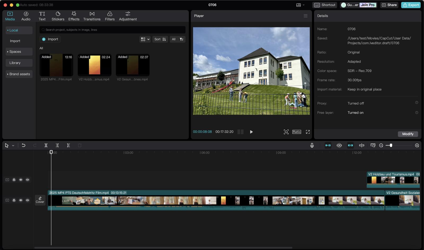Click the zoom-out magnifier on timeline

click(x=381, y=145)
